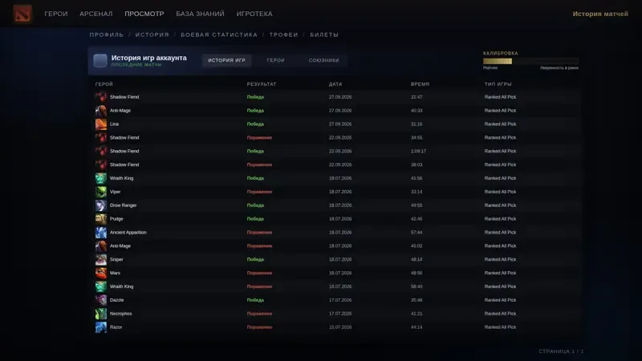Screen dimensions: 642x361
Task: Click the account avatar next to История игр аккаунта
Action: click(100, 61)
